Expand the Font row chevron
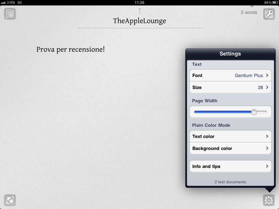 [x=267, y=75]
